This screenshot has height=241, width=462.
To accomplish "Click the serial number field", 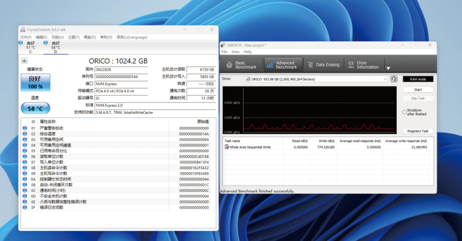I will tap(121, 77).
